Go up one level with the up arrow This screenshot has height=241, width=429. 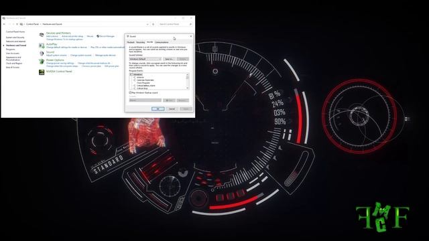(x=17, y=24)
